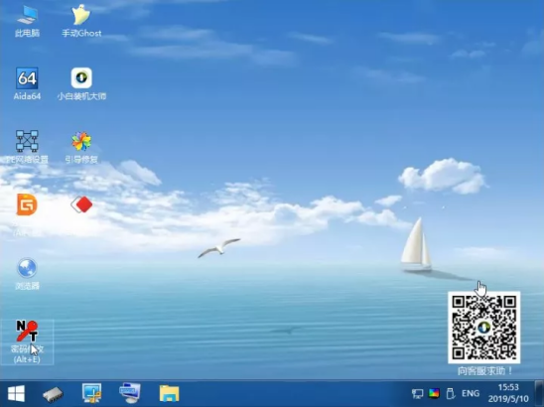Switch input language via ENG indicator
The width and height of the screenshot is (544, 407).
[x=471, y=393]
